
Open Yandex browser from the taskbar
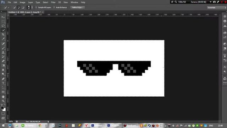pos(87,126)
